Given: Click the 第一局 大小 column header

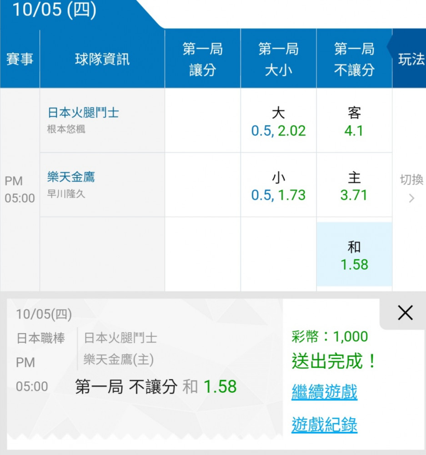Looking at the screenshot, I should point(278,59).
